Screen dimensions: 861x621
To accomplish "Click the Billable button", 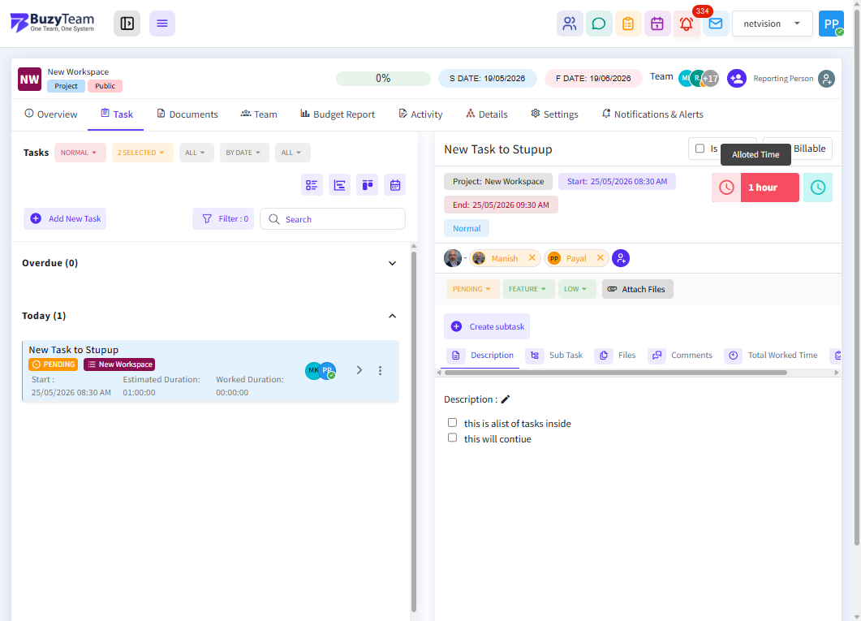I will 809,149.
